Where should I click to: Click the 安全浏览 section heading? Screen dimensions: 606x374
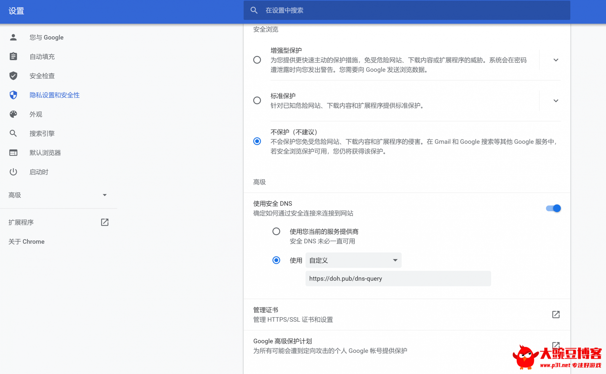click(x=266, y=29)
